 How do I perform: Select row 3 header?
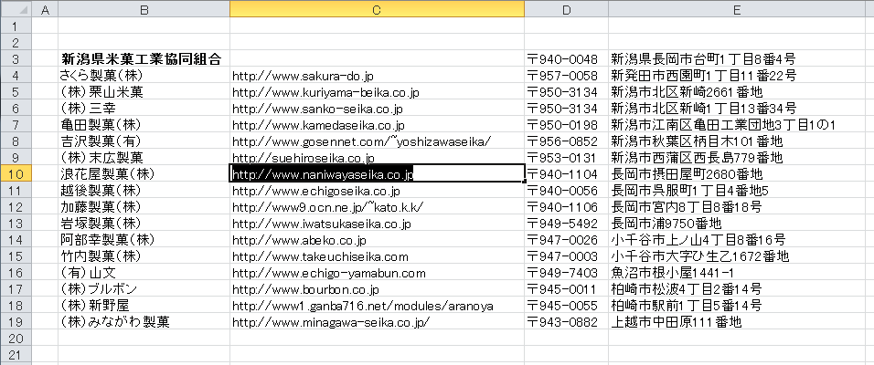(16, 59)
